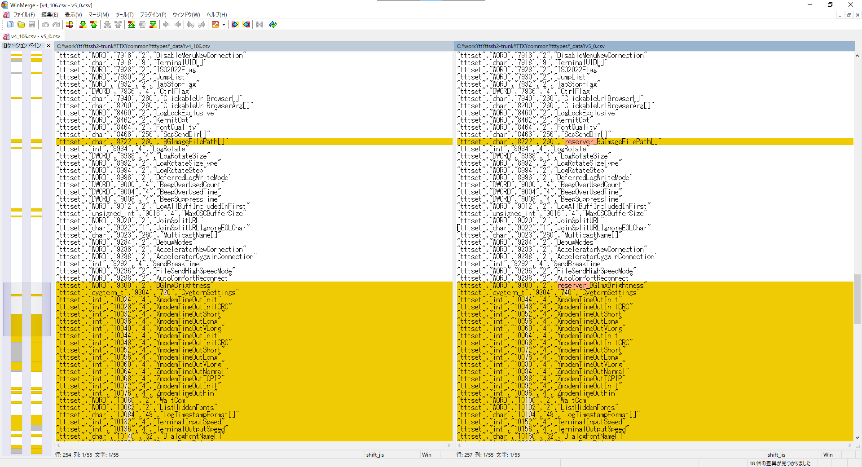Click the Open folder toolbar icon
Viewport: 862px width, 467px height.
(21, 25)
